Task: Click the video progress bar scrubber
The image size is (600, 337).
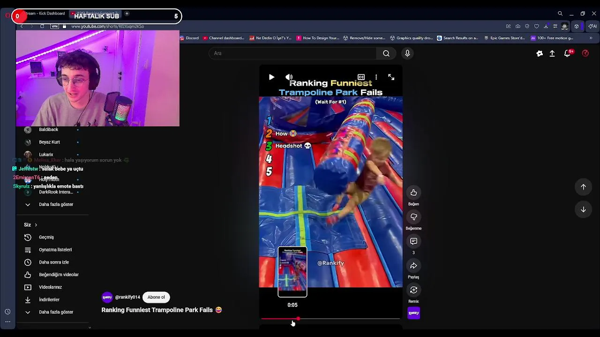Action: click(298, 319)
